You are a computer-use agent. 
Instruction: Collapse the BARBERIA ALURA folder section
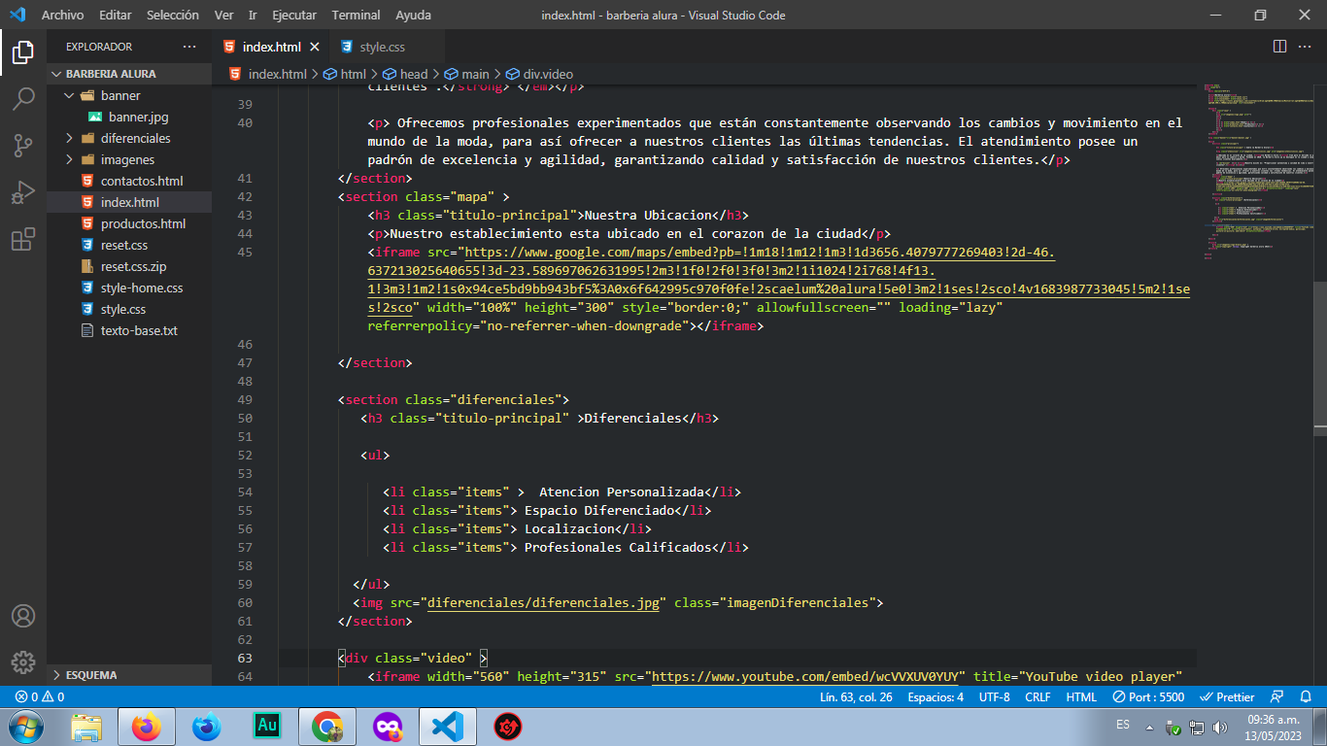(129, 74)
